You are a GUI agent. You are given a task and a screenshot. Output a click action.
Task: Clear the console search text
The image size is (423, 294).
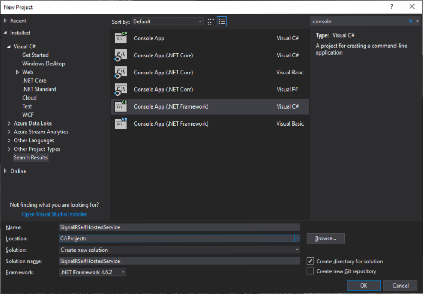point(410,21)
